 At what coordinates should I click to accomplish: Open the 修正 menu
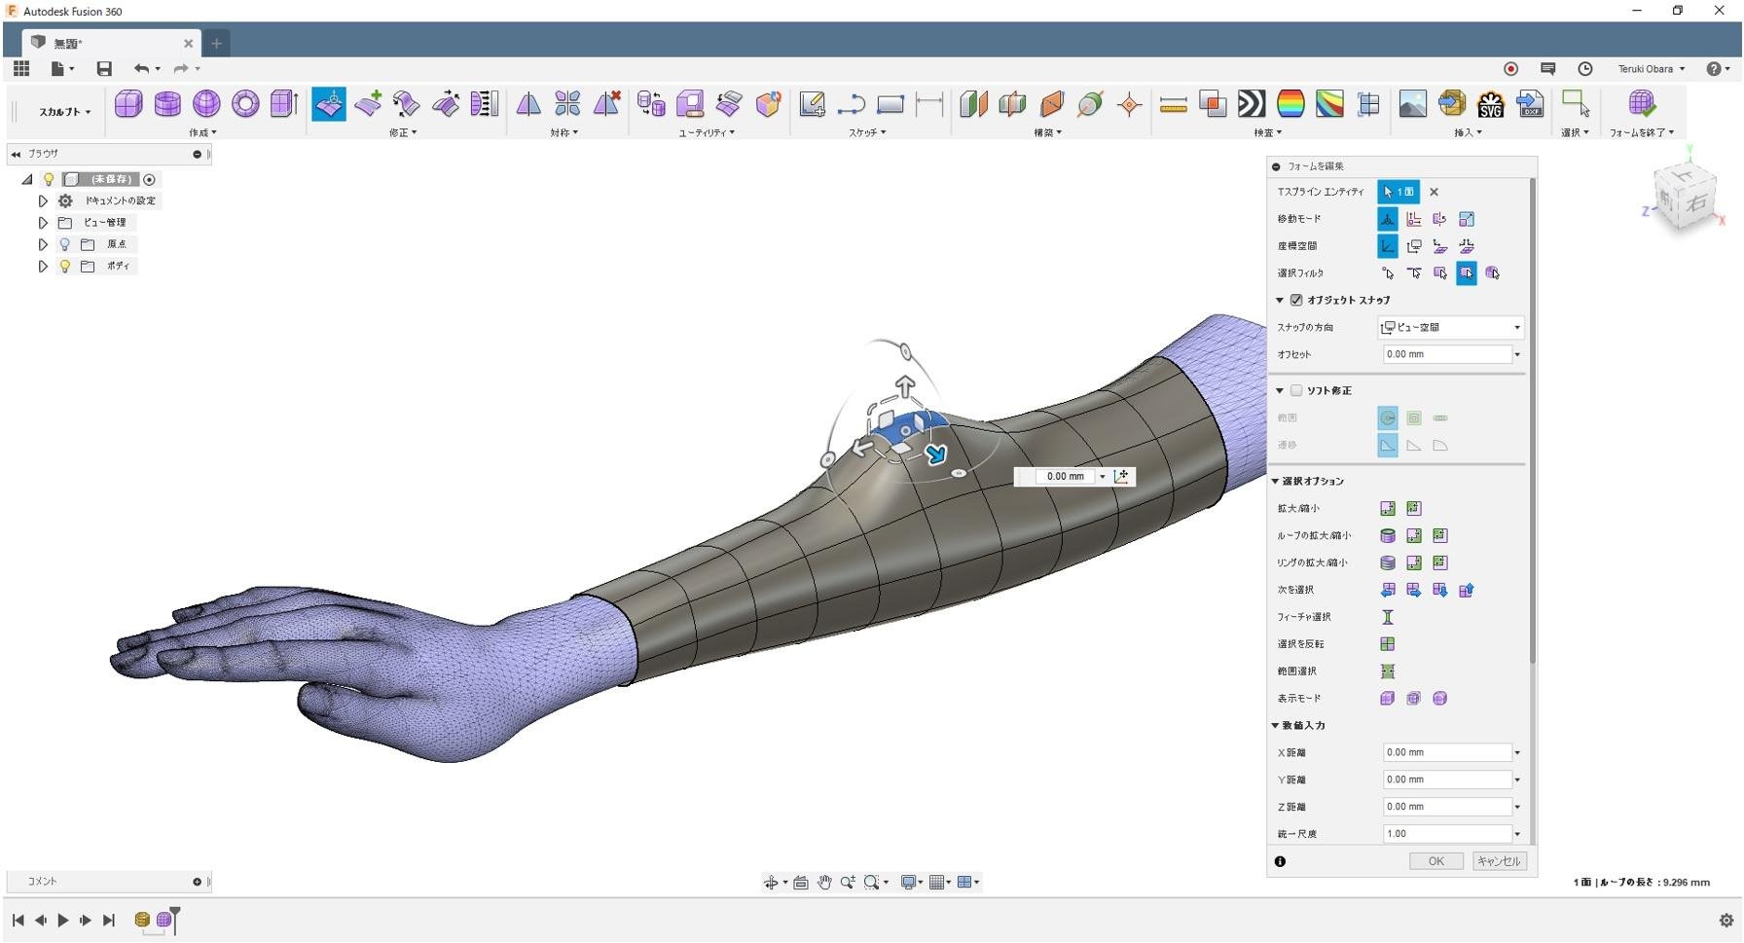point(403,132)
